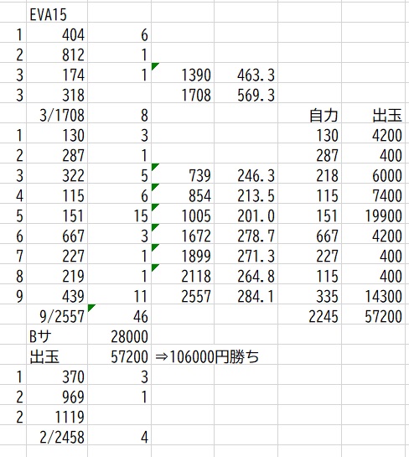Select the cell with value 463.3
The image size is (409, 457).
pos(246,75)
